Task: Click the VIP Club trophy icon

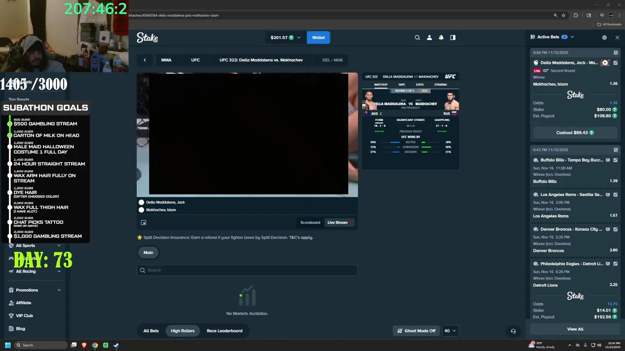Action: point(11,315)
